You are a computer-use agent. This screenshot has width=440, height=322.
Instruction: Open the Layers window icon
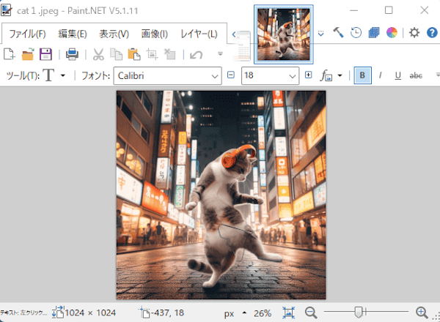click(374, 32)
